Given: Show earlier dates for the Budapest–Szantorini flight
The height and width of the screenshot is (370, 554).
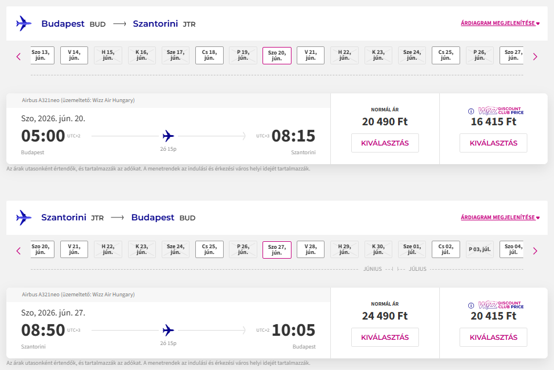Looking at the screenshot, I should (x=19, y=56).
